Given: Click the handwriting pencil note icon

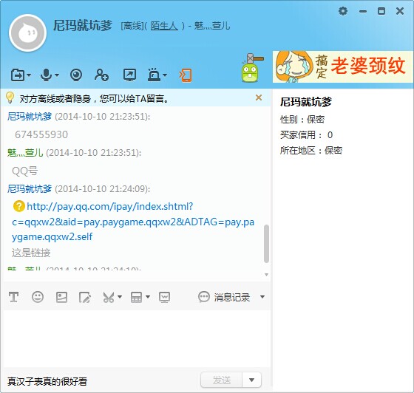Looking at the screenshot, I should [85, 297].
